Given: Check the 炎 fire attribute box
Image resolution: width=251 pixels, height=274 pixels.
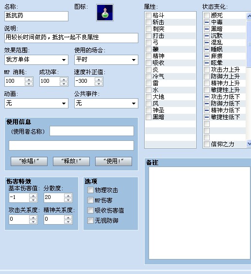Looking at the screenshot, I should coord(149,70).
